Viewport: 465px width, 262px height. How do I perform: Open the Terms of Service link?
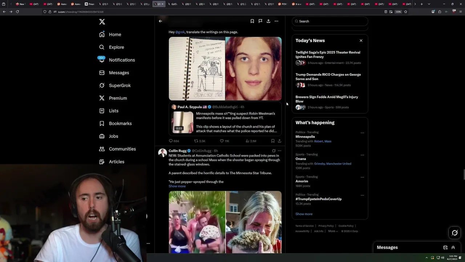pos(304,226)
